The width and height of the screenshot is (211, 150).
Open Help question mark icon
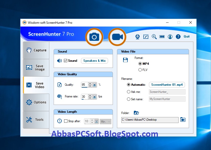pos(178,37)
